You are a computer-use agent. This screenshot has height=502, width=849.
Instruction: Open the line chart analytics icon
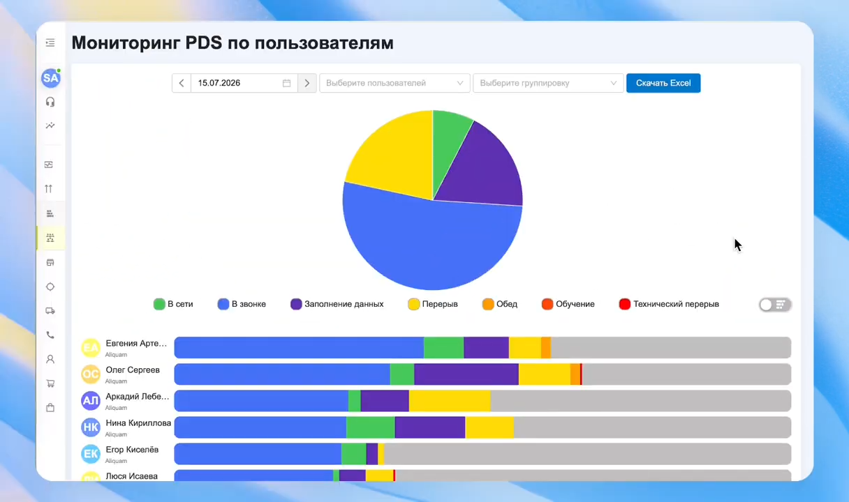(x=50, y=126)
